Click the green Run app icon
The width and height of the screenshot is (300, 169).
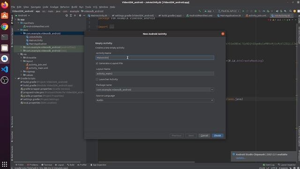pyautogui.click(x=243, y=11)
